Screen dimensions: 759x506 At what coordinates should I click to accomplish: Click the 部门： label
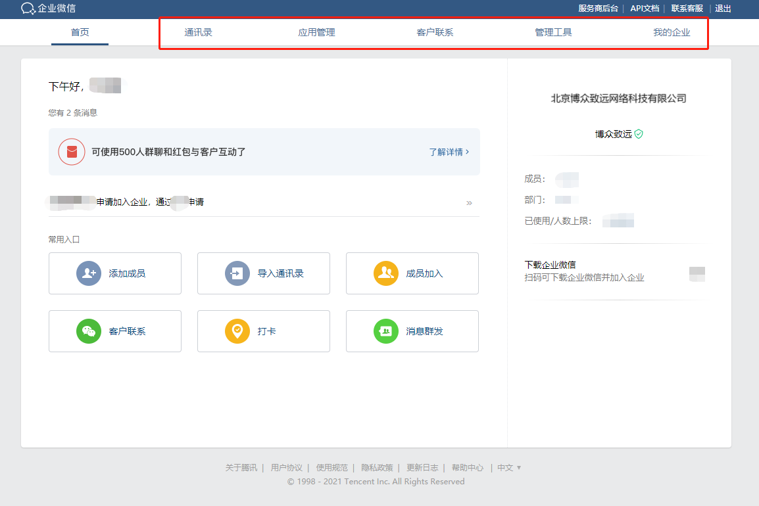pyautogui.click(x=535, y=200)
